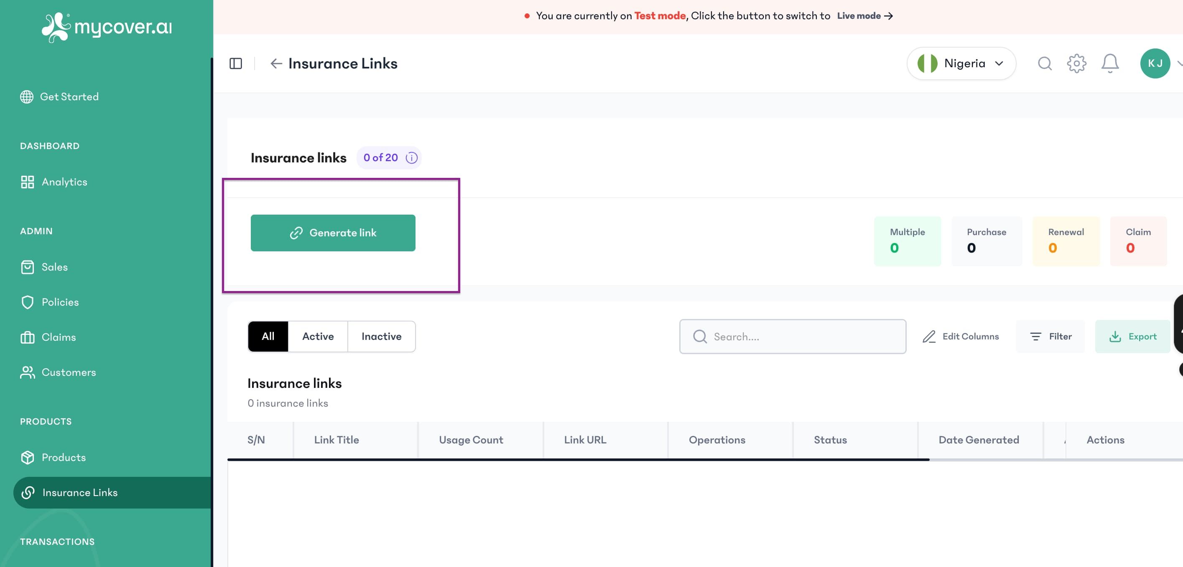Click the info icon next to 0 of 20
1183x567 pixels.
tap(411, 158)
